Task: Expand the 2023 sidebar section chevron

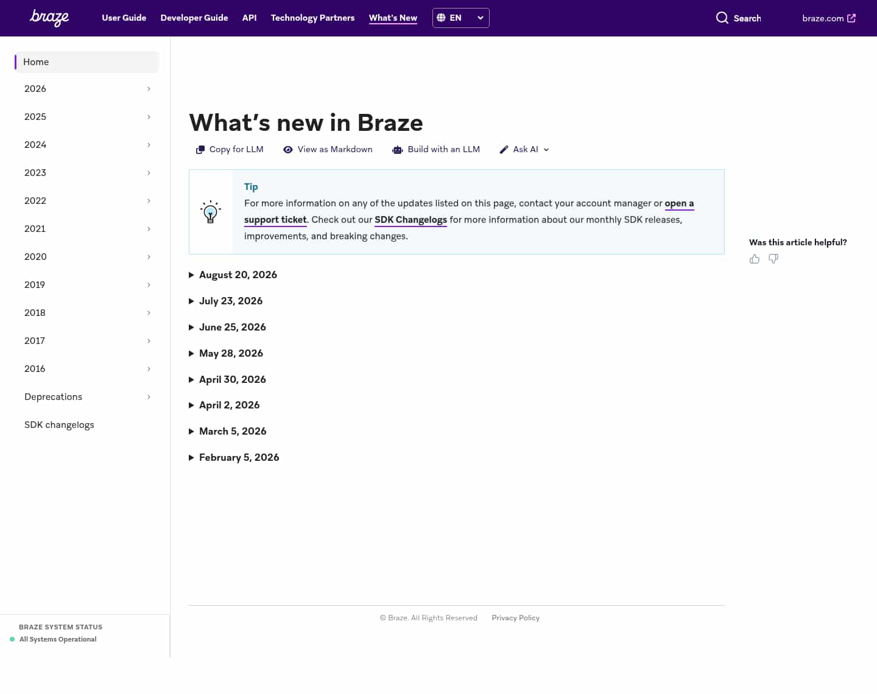Action: [x=149, y=173]
